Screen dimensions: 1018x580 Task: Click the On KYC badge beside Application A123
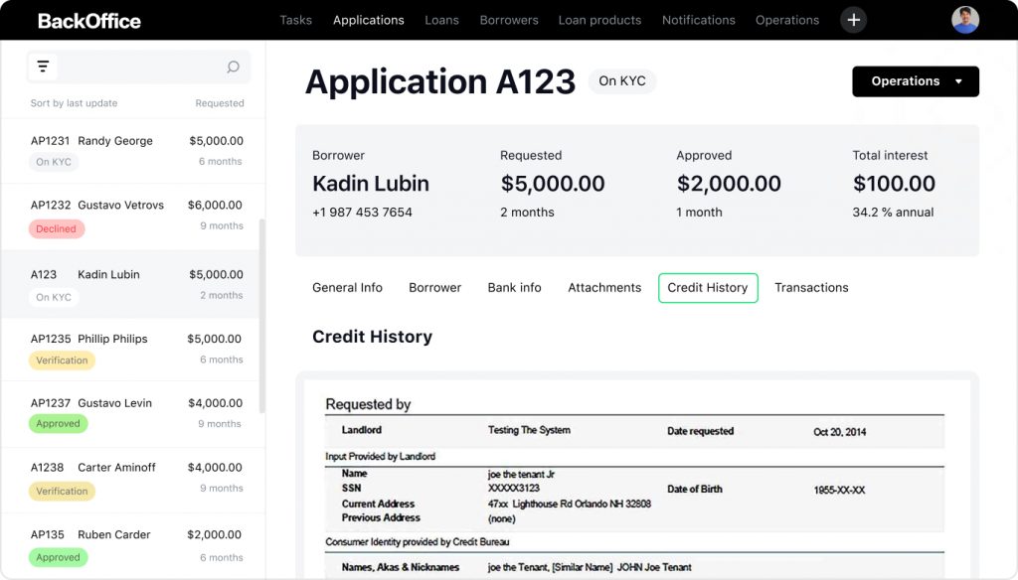point(622,81)
